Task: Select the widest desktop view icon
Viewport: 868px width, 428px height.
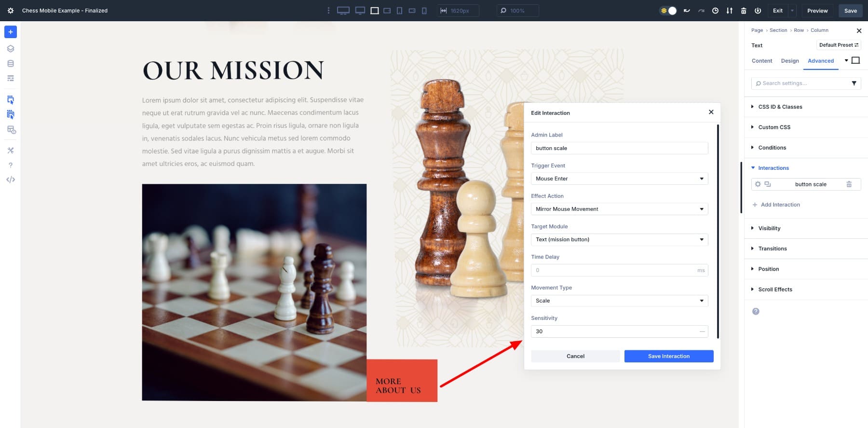Action: tap(343, 11)
